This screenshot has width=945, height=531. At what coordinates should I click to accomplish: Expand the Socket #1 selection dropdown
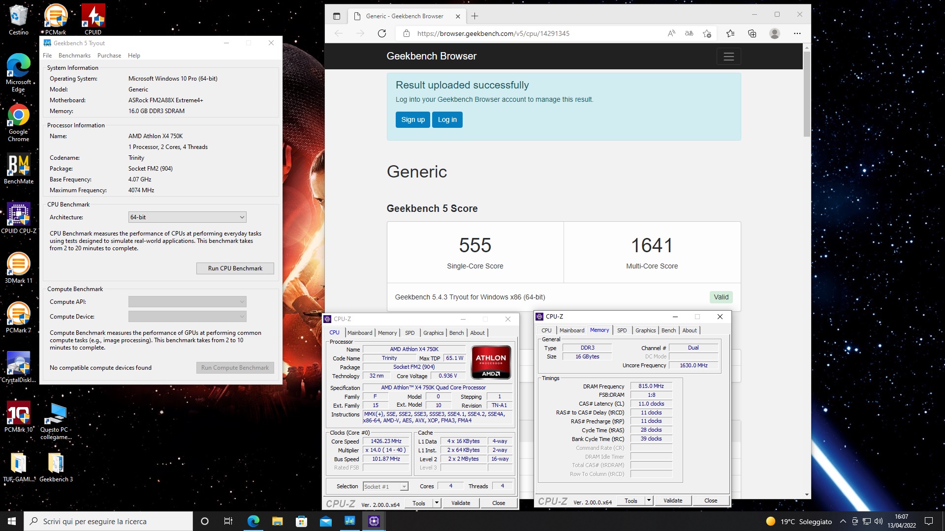(x=385, y=487)
